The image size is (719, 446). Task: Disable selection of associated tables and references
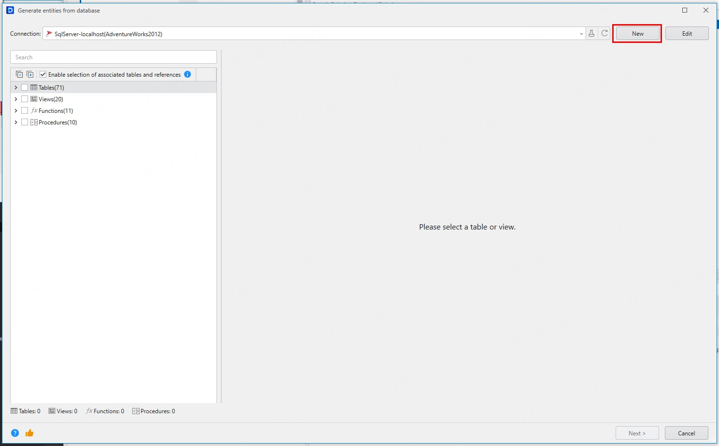tap(43, 75)
